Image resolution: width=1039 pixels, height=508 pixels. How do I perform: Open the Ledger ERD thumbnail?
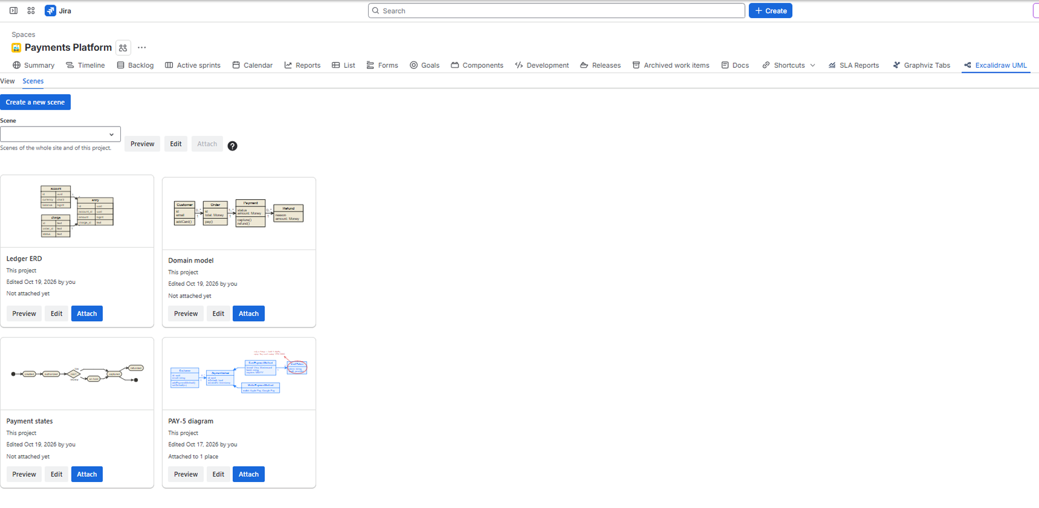[x=77, y=211]
